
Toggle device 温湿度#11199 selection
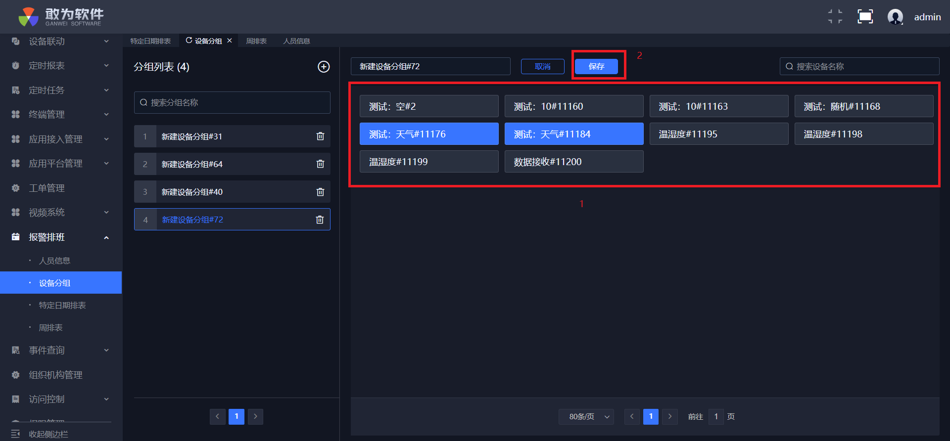(429, 162)
